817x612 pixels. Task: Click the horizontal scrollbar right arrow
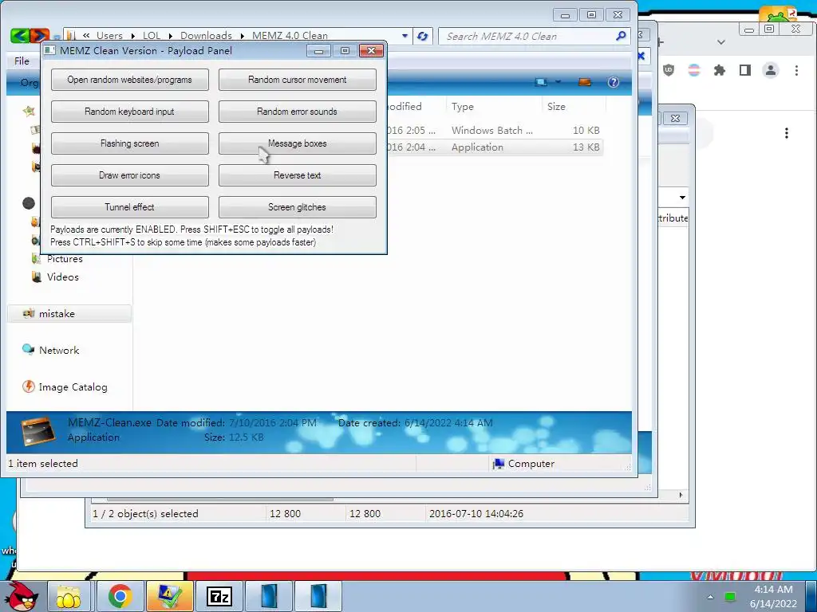tap(681, 495)
